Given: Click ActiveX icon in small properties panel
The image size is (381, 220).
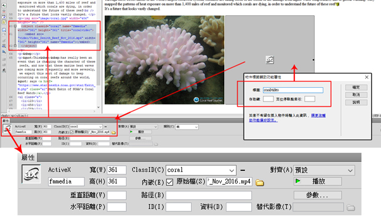Looking at the screenshot, I should (x=7, y=128).
